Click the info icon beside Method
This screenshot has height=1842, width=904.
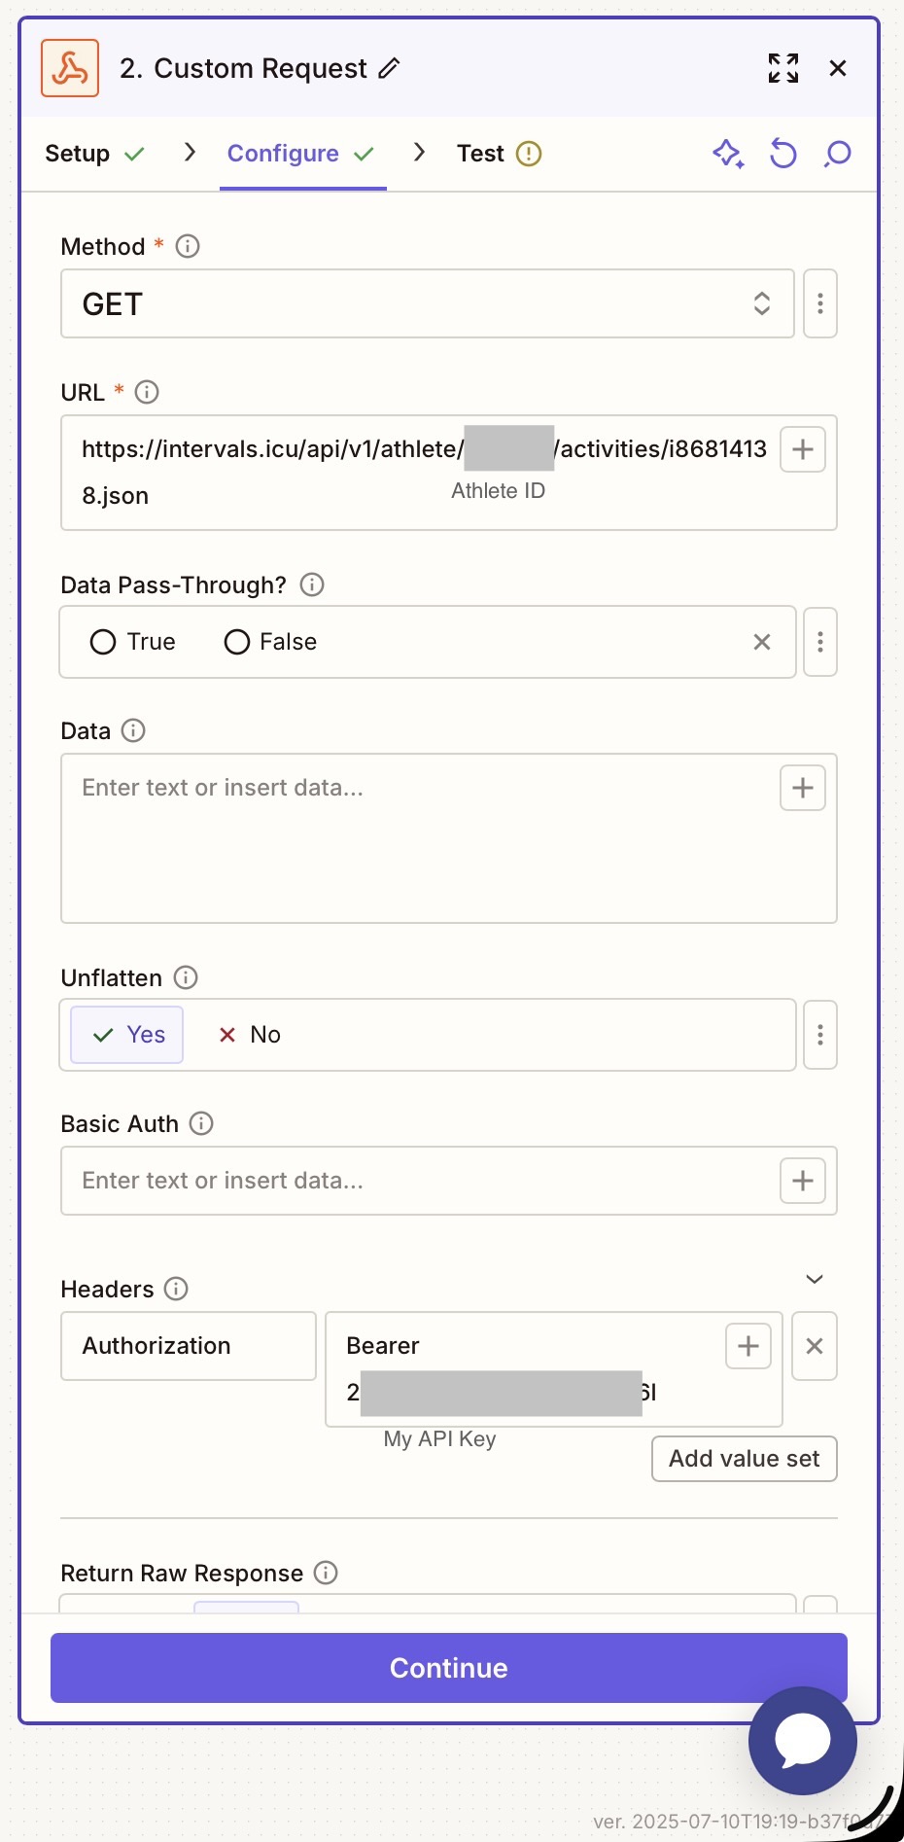[x=188, y=246]
